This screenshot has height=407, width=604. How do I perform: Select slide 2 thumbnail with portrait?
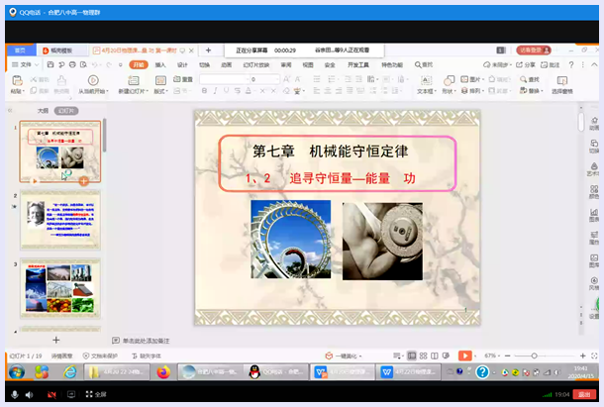[60, 220]
